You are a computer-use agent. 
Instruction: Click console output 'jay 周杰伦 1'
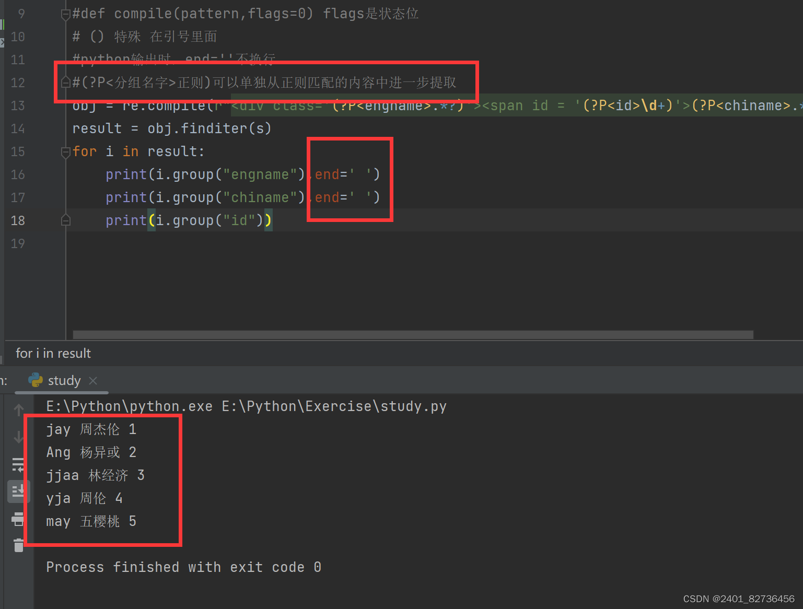coord(91,429)
